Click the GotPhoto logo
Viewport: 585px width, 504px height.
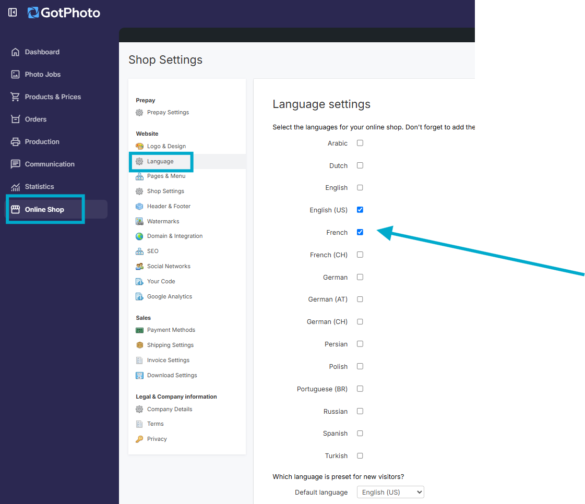64,13
